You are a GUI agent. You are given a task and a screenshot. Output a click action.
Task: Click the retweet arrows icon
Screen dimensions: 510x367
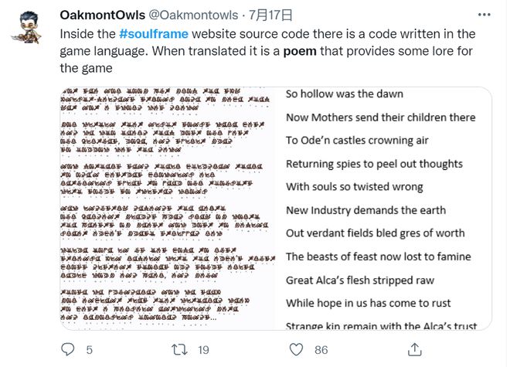(x=179, y=350)
